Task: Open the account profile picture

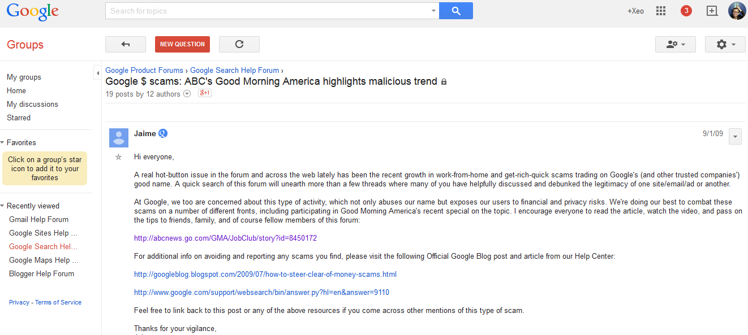Action: [737, 11]
